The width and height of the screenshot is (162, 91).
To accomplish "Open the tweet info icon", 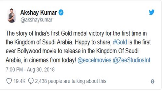I will (x=152, y=81).
